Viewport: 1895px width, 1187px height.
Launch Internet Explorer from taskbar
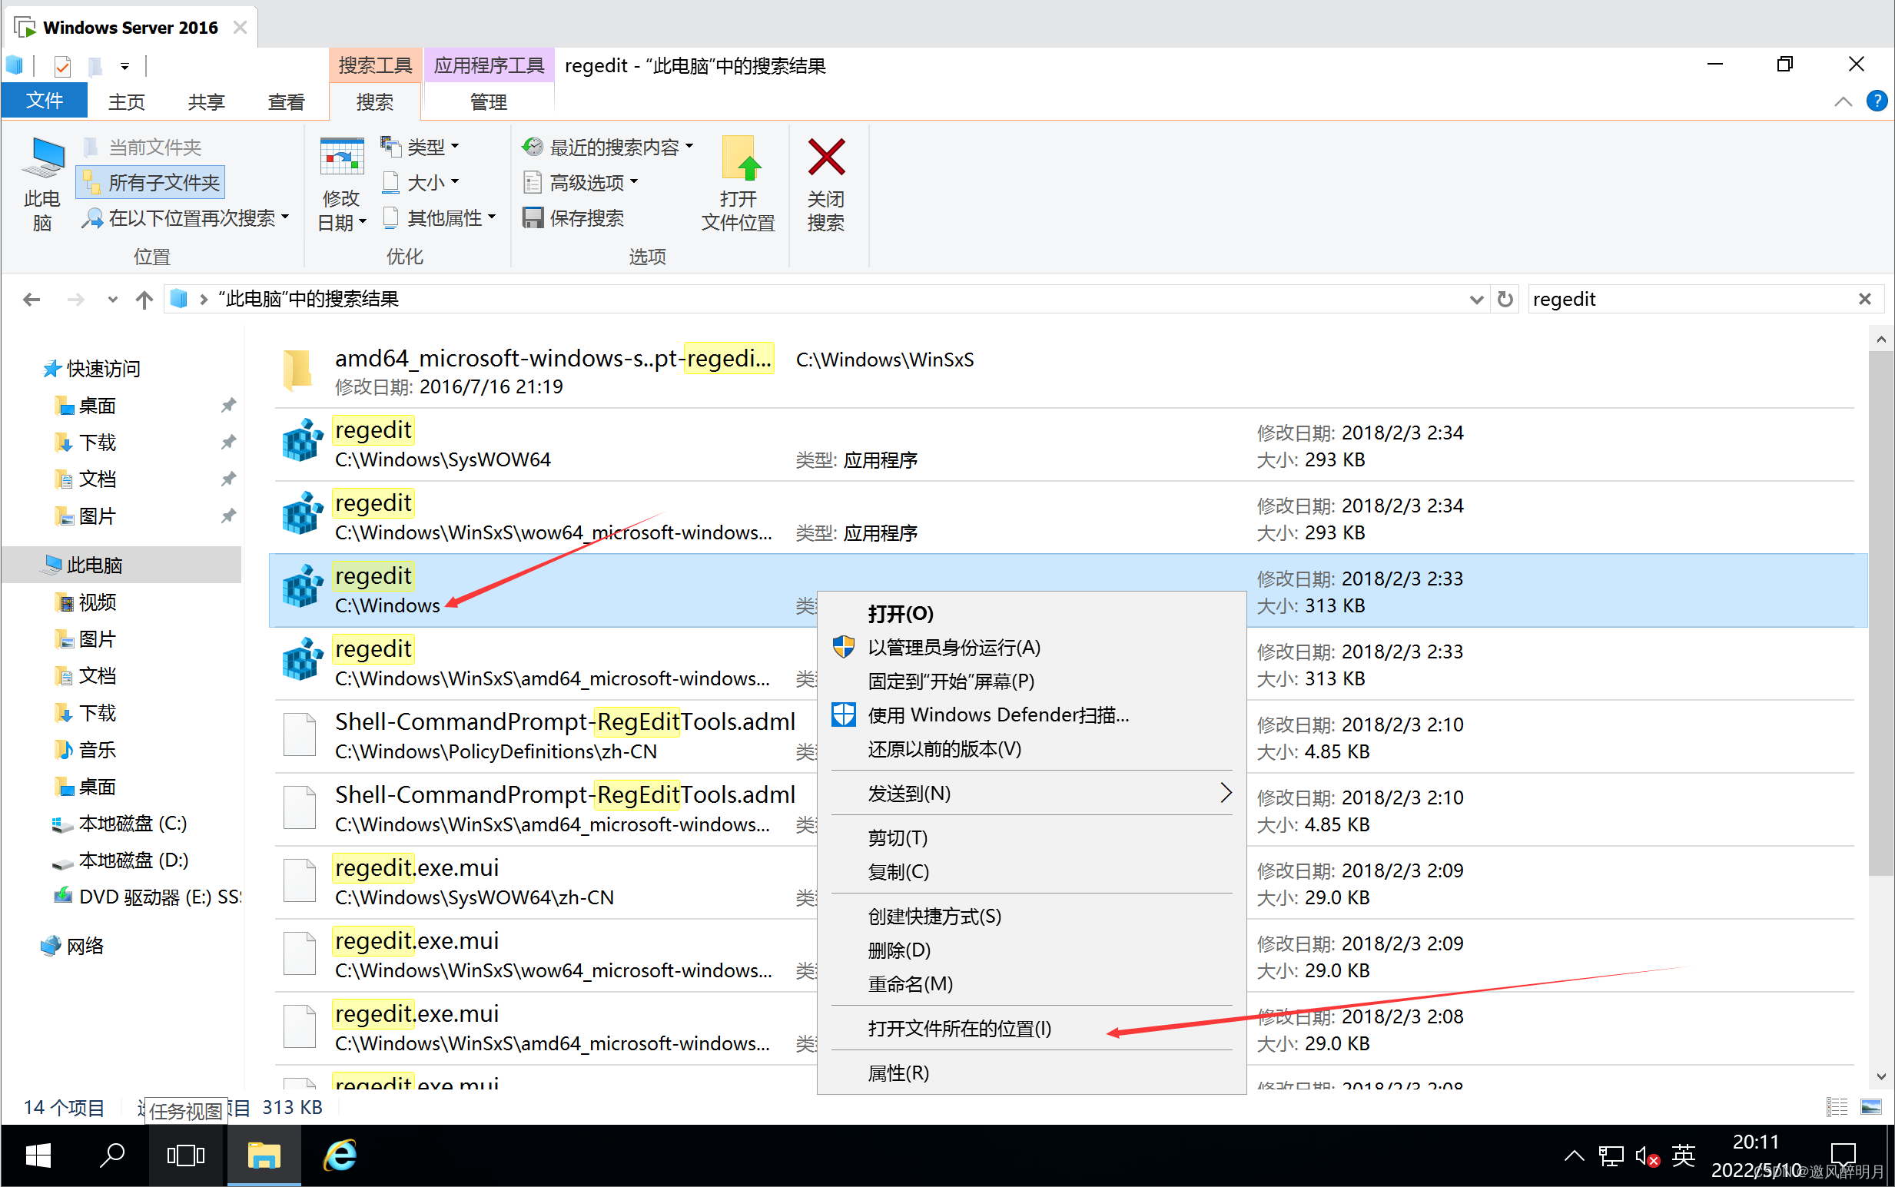coord(340,1156)
